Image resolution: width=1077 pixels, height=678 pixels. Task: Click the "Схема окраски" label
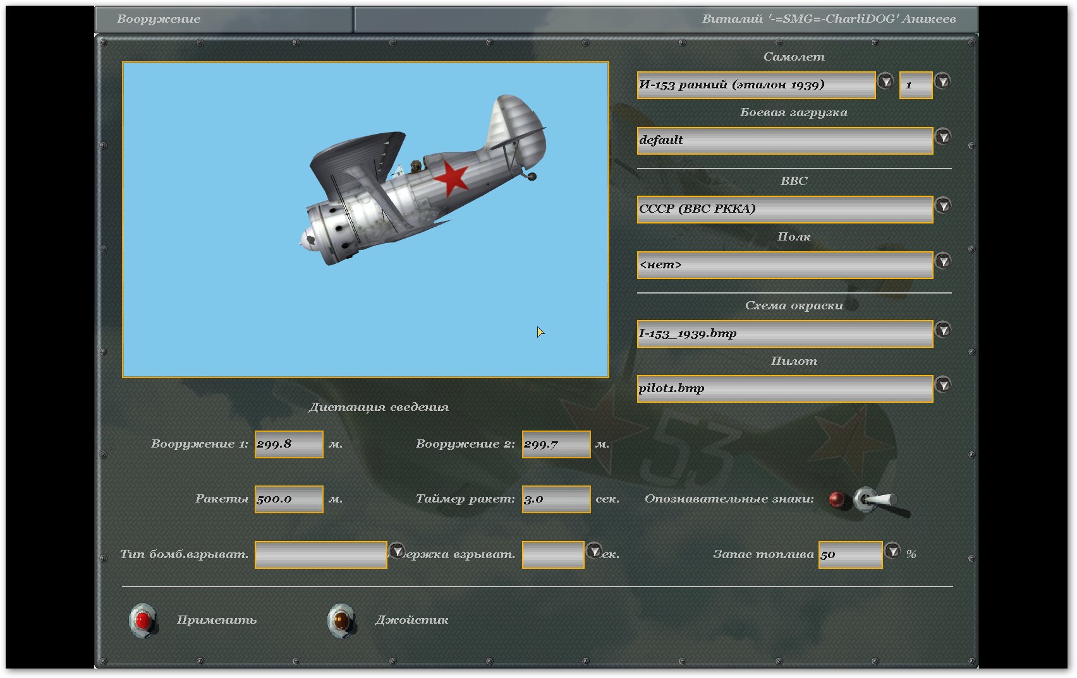coord(794,306)
